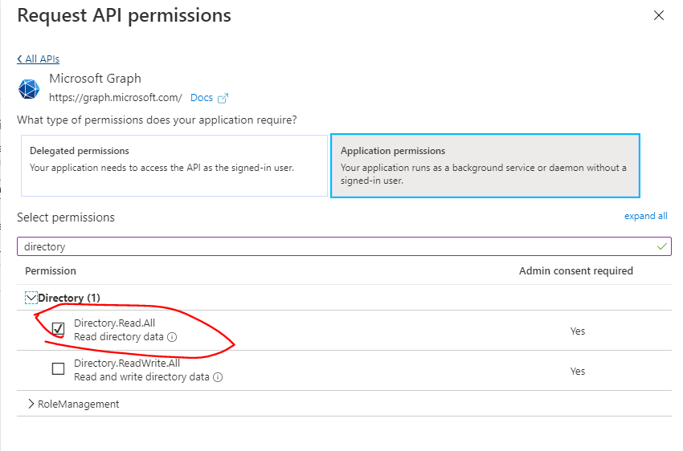Click the Microsoft Graph logo icon
The image size is (683, 451).
click(29, 89)
